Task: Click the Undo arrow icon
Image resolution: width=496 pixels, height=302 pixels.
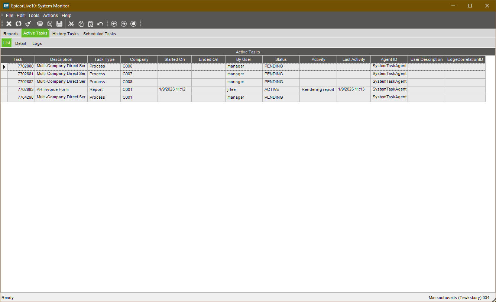Action: (100, 24)
